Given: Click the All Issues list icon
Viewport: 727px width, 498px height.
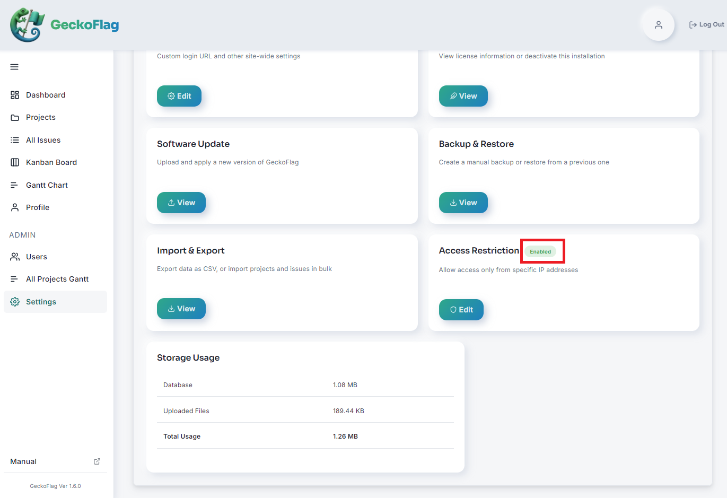Looking at the screenshot, I should pyautogui.click(x=15, y=140).
